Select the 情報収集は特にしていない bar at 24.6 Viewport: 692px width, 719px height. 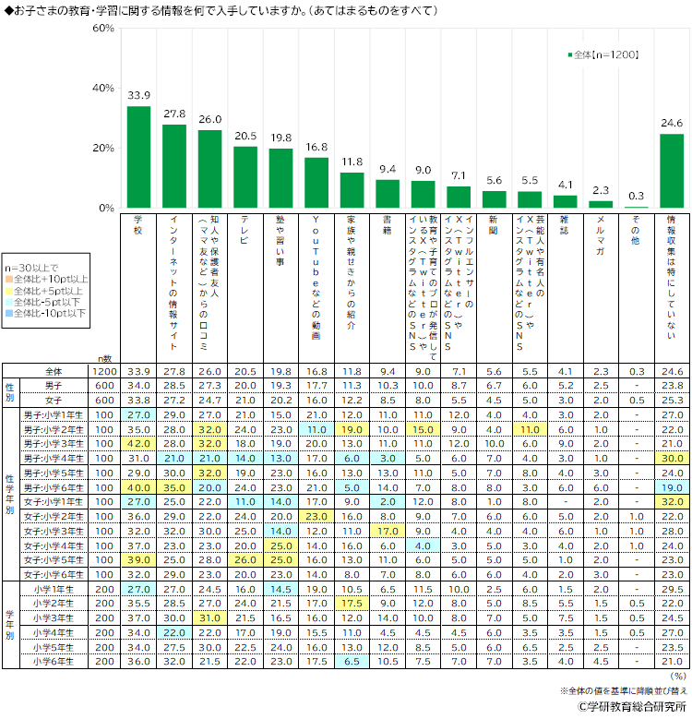coord(671,171)
